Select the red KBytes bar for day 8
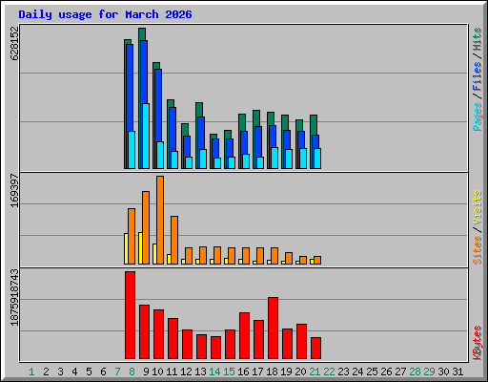 (130, 315)
